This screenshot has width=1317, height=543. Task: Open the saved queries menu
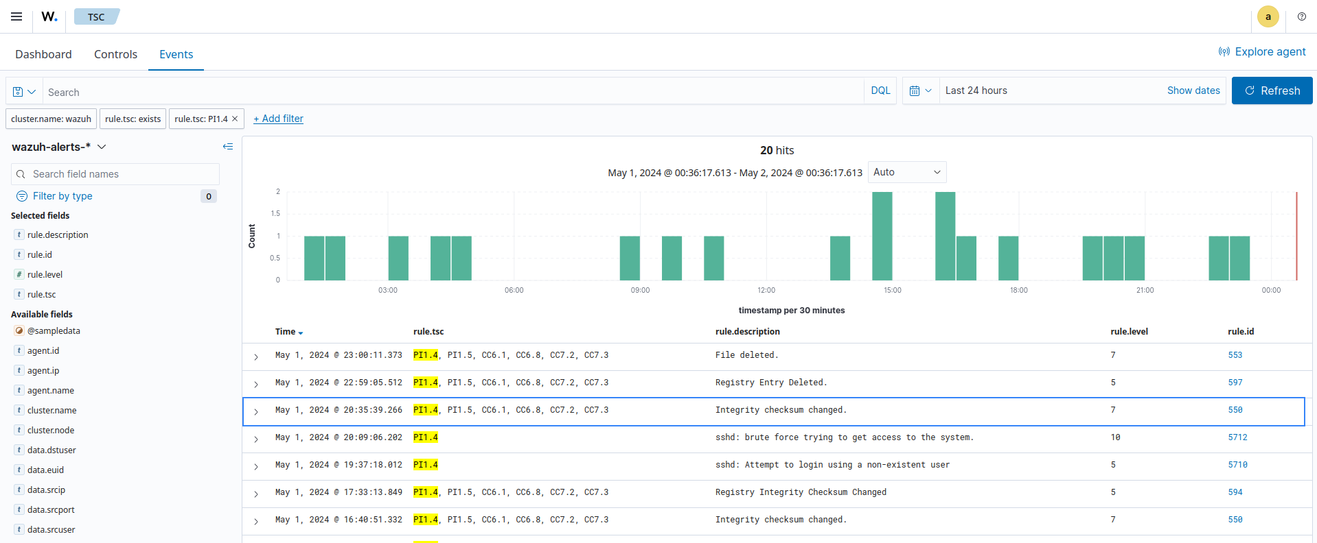(x=24, y=92)
